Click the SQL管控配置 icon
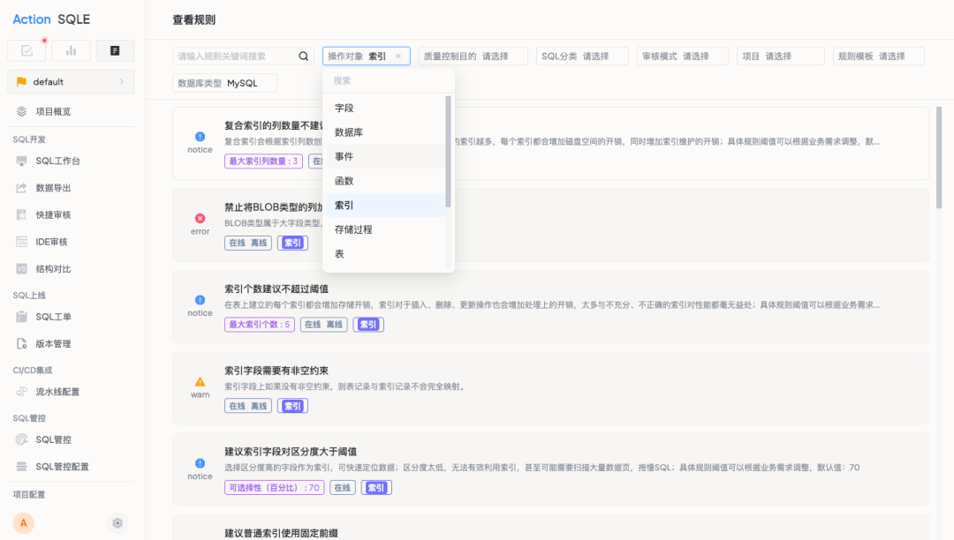The image size is (954, 540). pos(22,467)
